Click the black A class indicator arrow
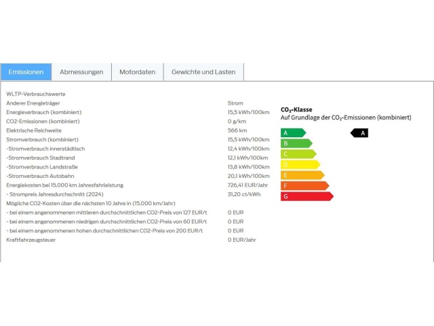Image resolution: width=434 pixels, height=326 pixels. [x=360, y=133]
